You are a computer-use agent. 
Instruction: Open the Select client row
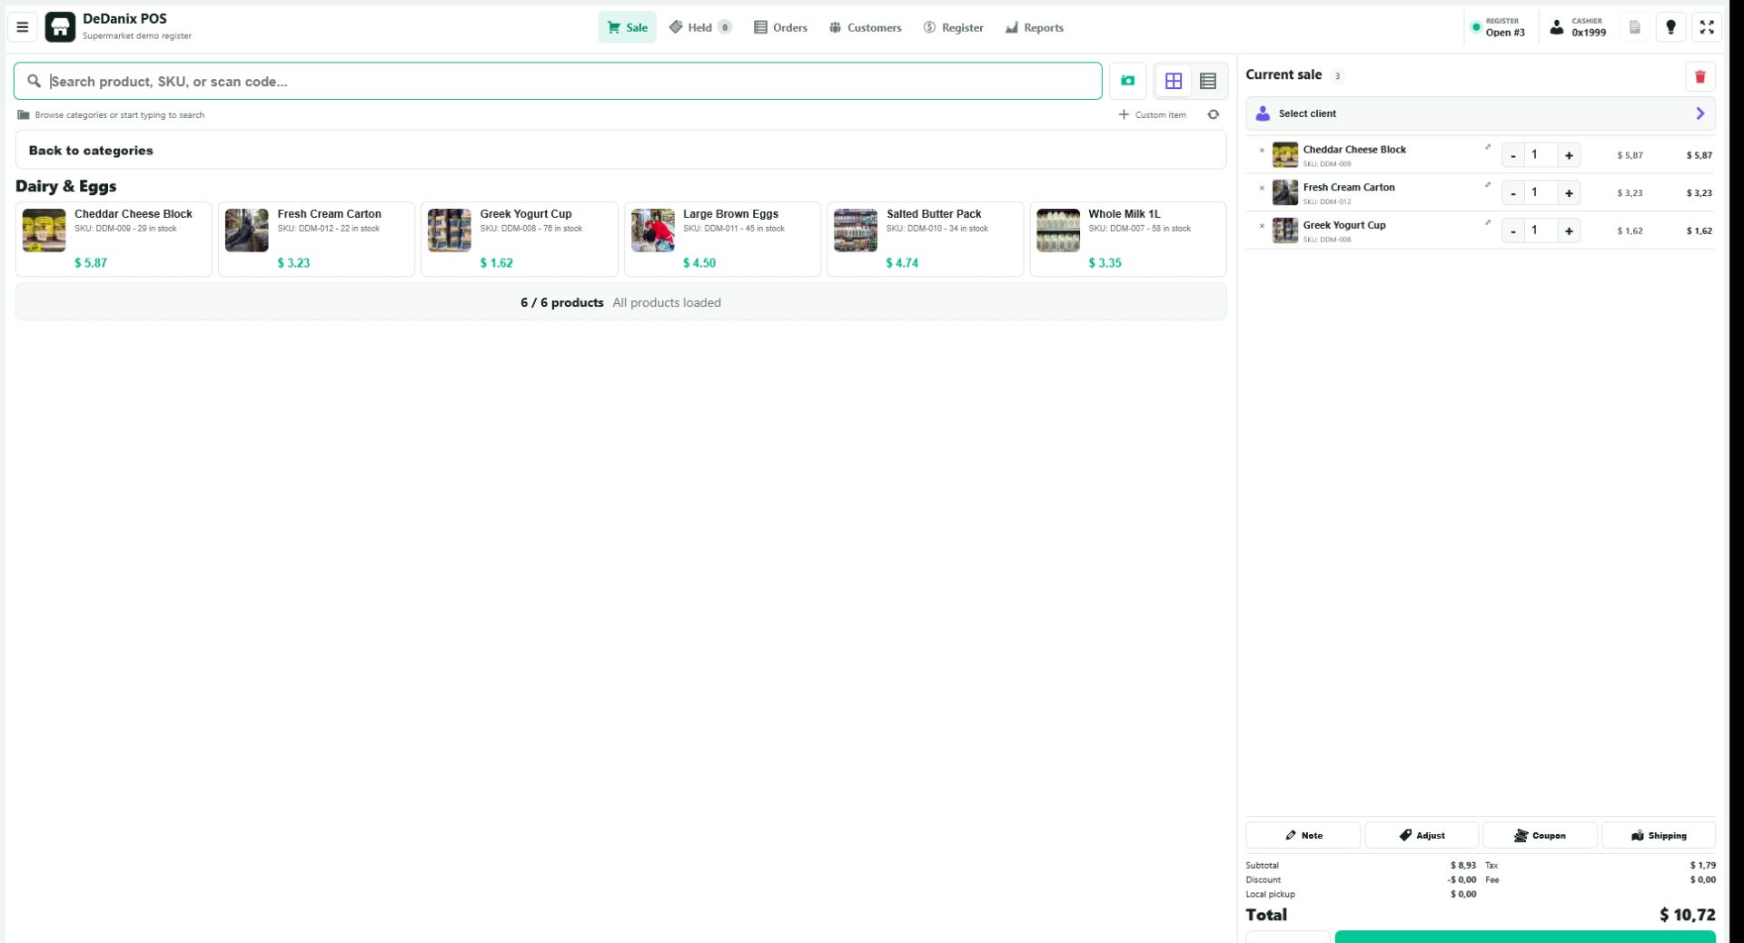coord(1480,113)
